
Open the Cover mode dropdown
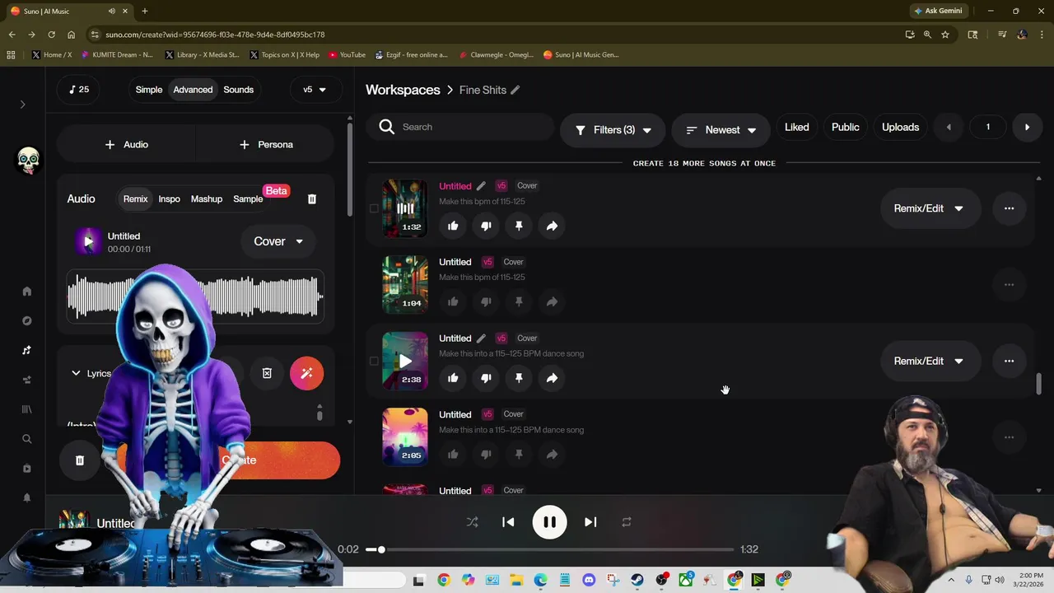pyautogui.click(x=278, y=241)
